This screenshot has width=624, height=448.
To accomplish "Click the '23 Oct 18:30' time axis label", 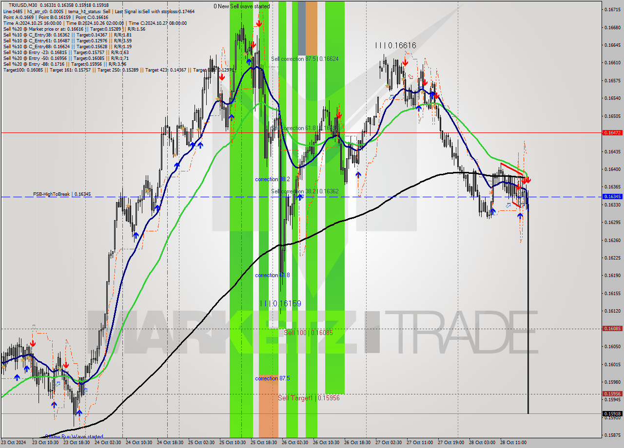I will (x=77, y=443).
